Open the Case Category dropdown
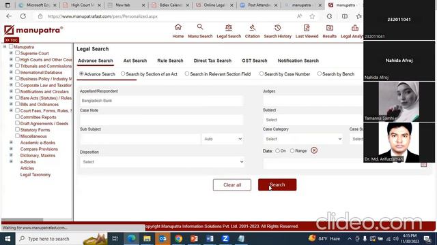Image resolution: width=437 pixels, height=245 pixels. [302, 139]
